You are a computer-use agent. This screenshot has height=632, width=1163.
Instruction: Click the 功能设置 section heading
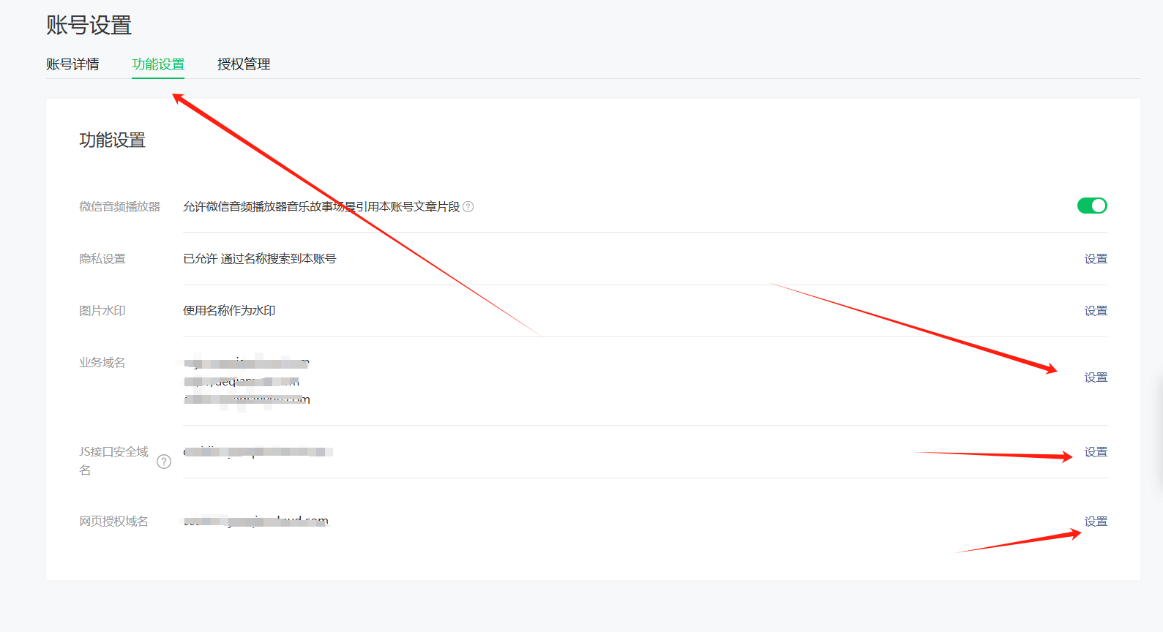(112, 140)
